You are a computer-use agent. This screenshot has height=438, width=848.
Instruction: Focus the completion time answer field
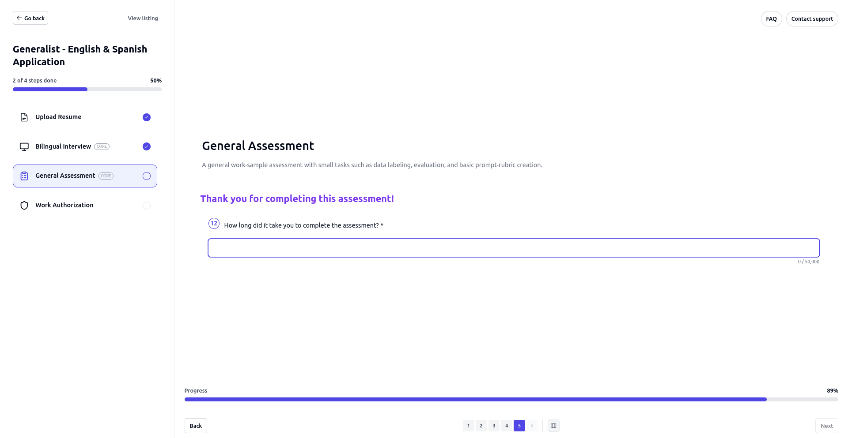514,248
